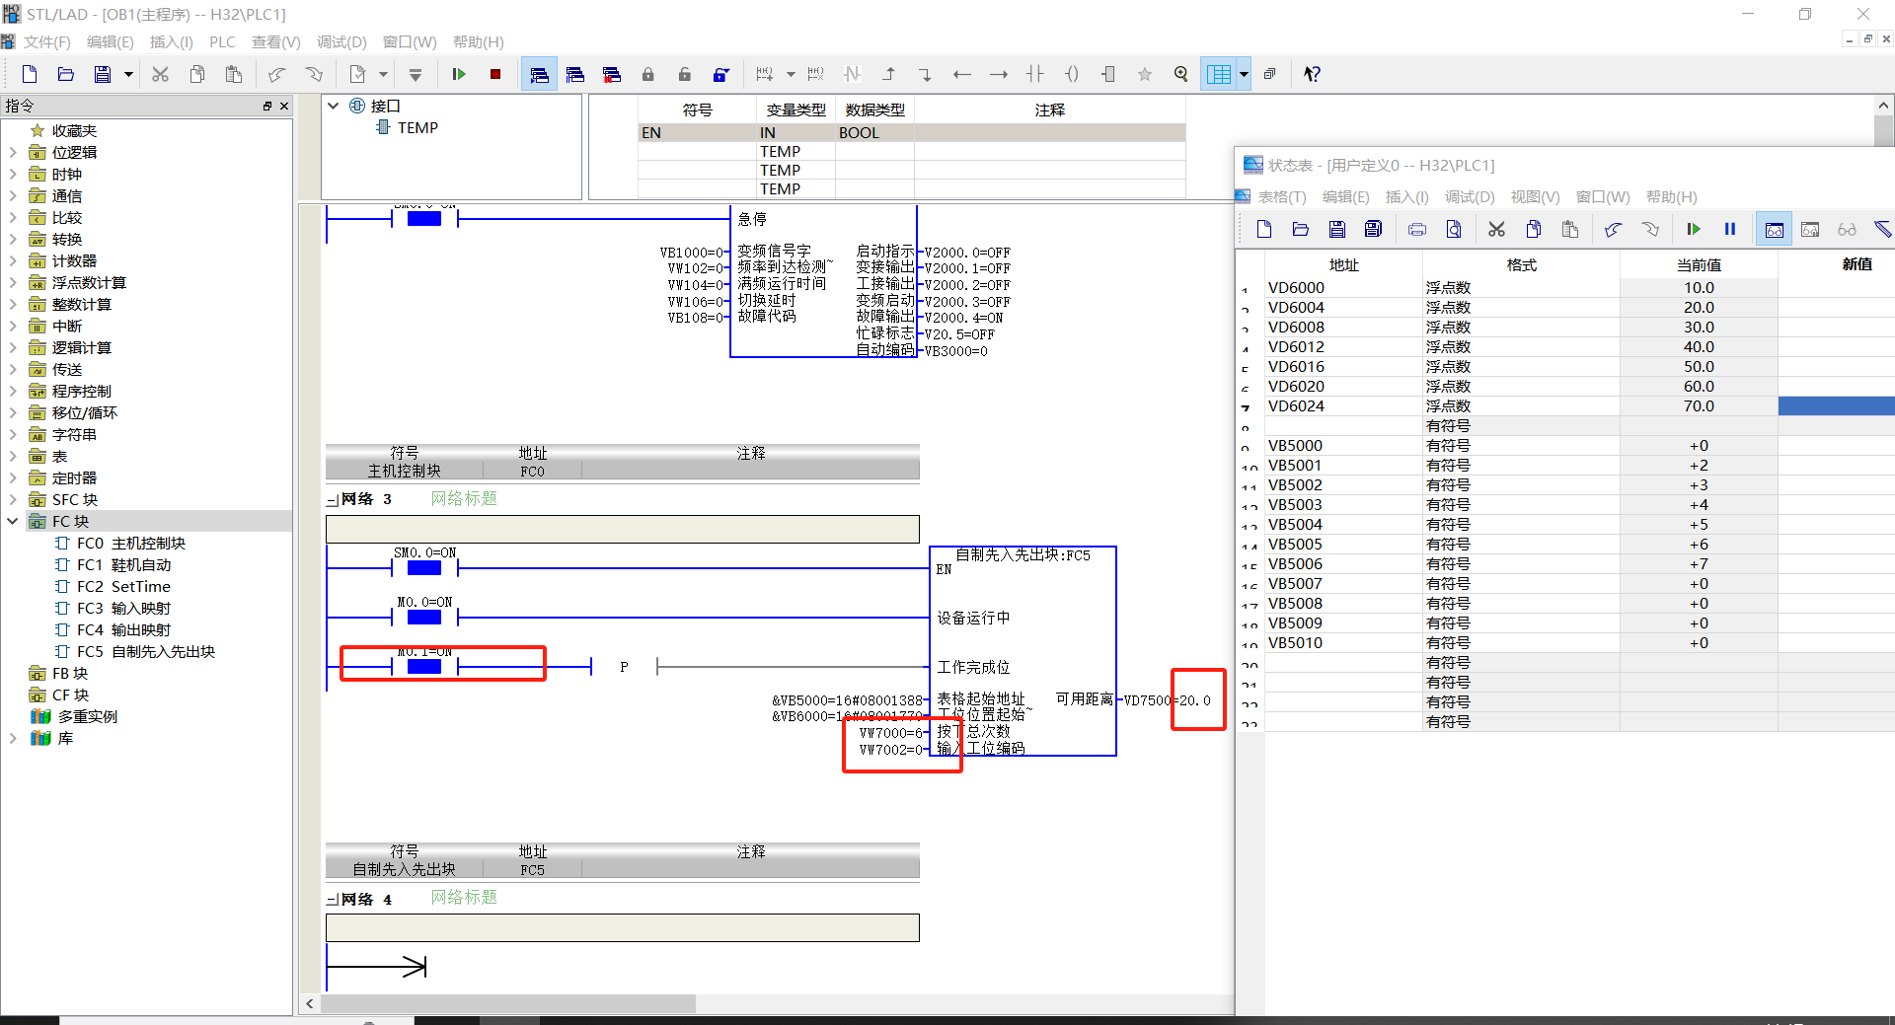The image size is (1895, 1025).
Task: Insert a contact using the contact icon
Action: pos(1034,74)
